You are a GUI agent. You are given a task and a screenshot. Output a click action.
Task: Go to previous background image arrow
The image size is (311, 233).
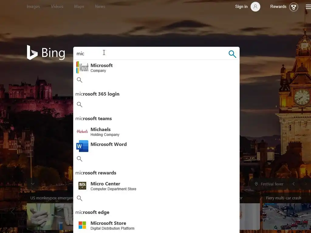[294, 184]
